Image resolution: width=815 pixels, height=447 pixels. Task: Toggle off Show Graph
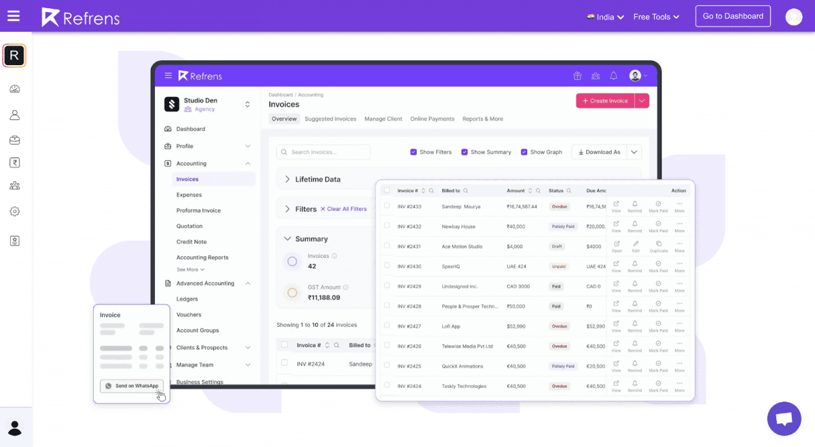[x=523, y=152]
